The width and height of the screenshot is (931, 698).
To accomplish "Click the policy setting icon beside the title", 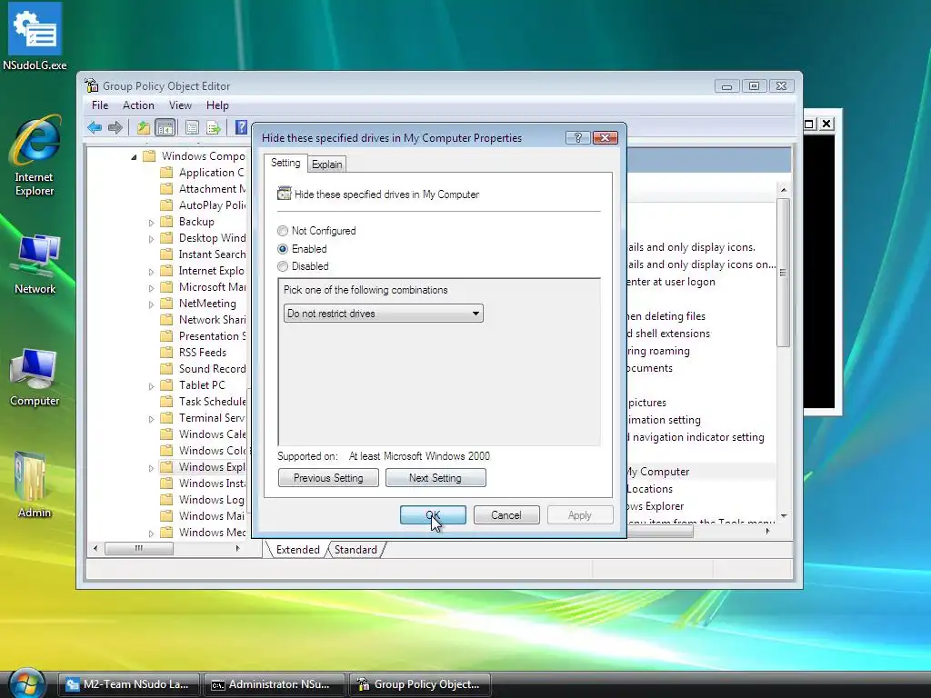I will coord(285,194).
